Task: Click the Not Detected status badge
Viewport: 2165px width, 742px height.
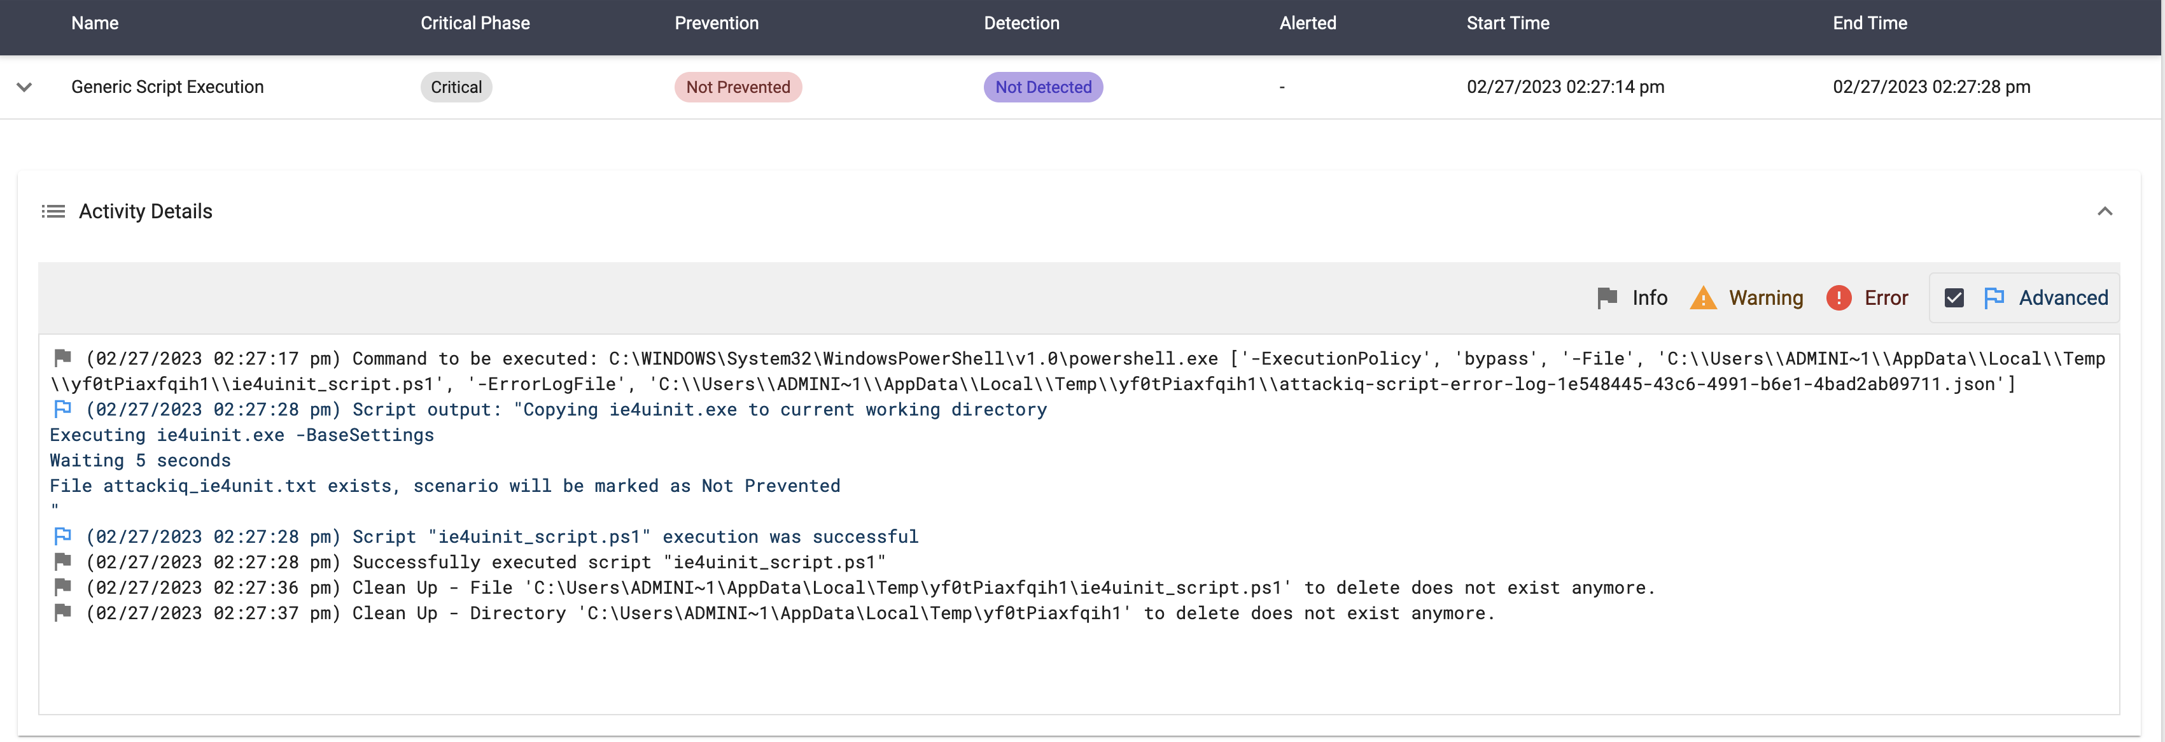Action: pyautogui.click(x=1042, y=87)
